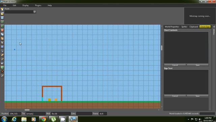The image size is (216, 122).
Task: Select the Arrow pointer tool
Action: click(x=2, y=42)
